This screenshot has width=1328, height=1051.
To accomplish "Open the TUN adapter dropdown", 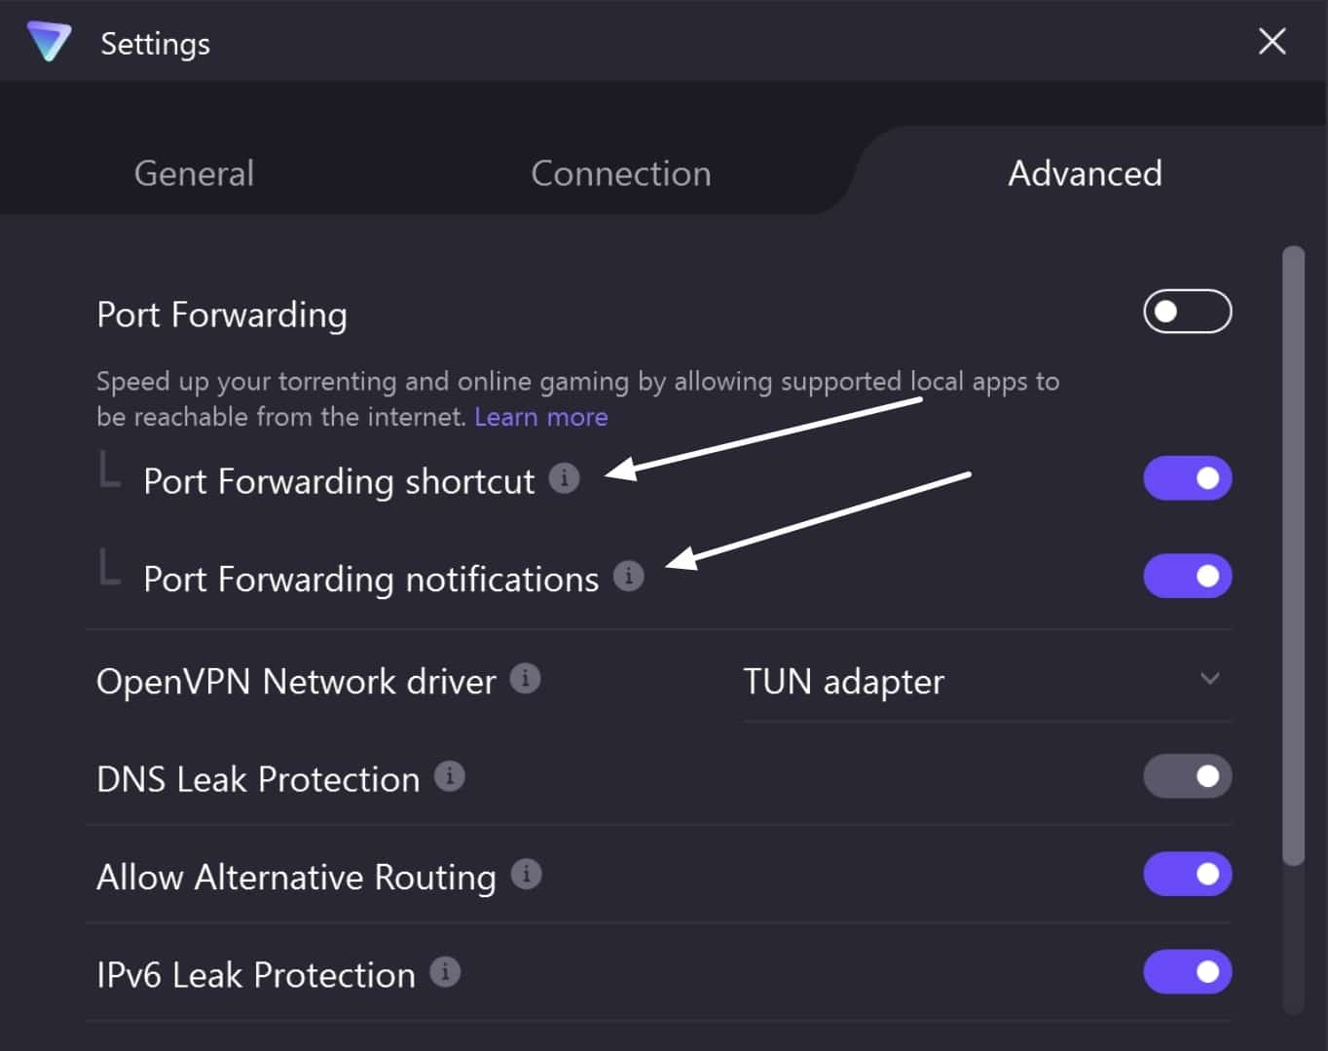I will tap(987, 681).
